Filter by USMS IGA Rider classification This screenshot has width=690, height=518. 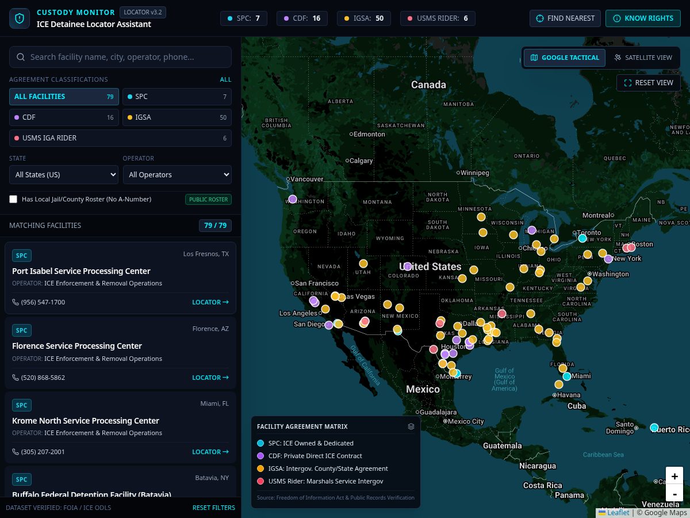click(x=120, y=138)
